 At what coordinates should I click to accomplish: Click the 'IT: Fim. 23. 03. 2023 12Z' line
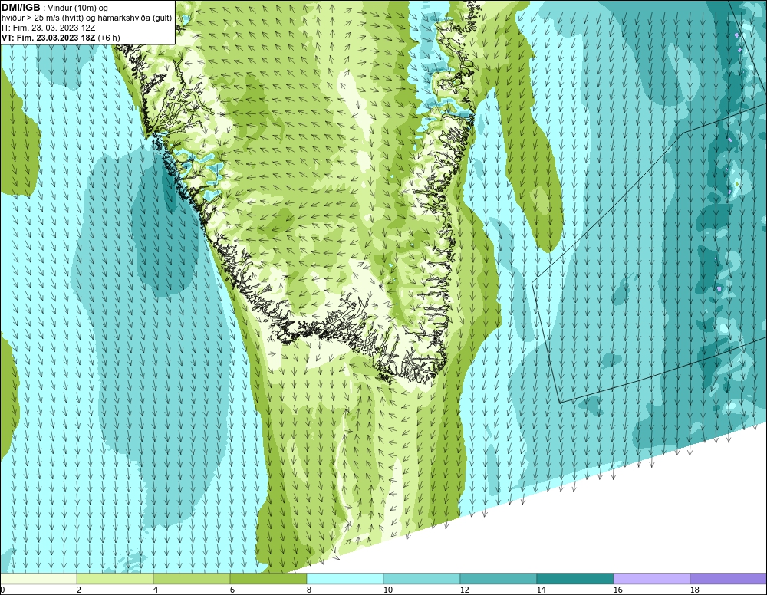point(48,28)
